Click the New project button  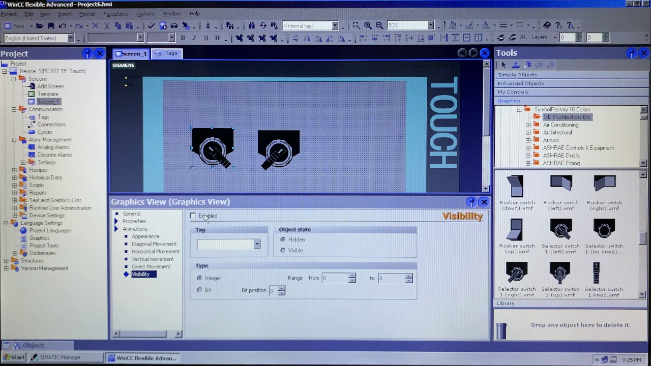(x=14, y=25)
